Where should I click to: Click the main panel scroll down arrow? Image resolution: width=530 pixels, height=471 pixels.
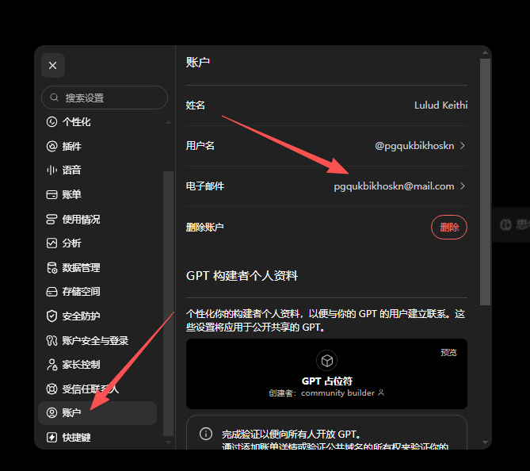[x=485, y=442]
